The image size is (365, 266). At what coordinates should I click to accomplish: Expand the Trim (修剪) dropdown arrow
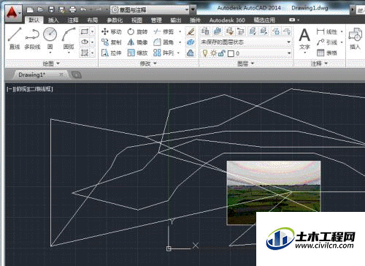tap(180, 31)
